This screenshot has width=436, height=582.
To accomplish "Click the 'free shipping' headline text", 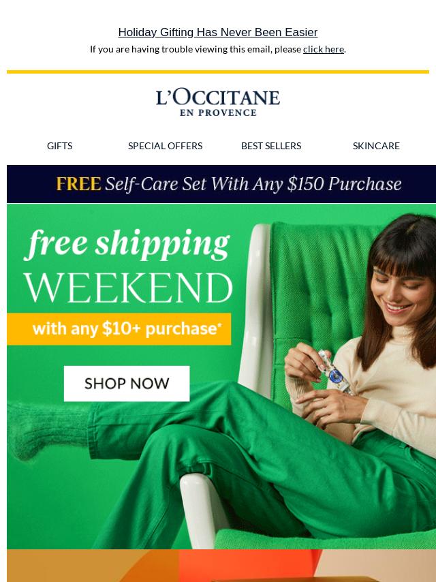I will [127, 244].
